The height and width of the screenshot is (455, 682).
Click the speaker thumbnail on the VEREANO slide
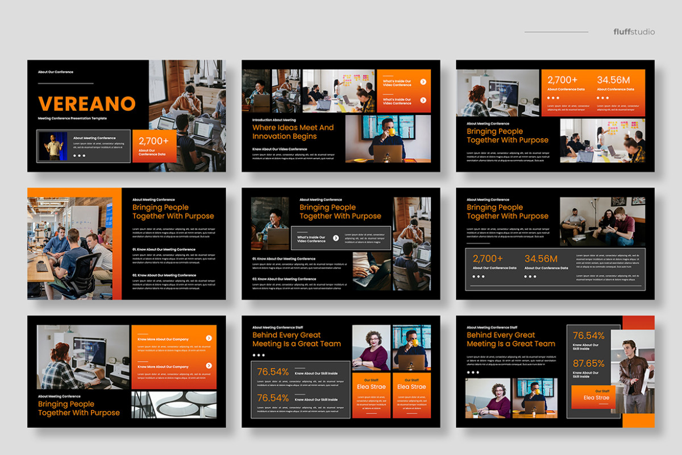(55, 146)
